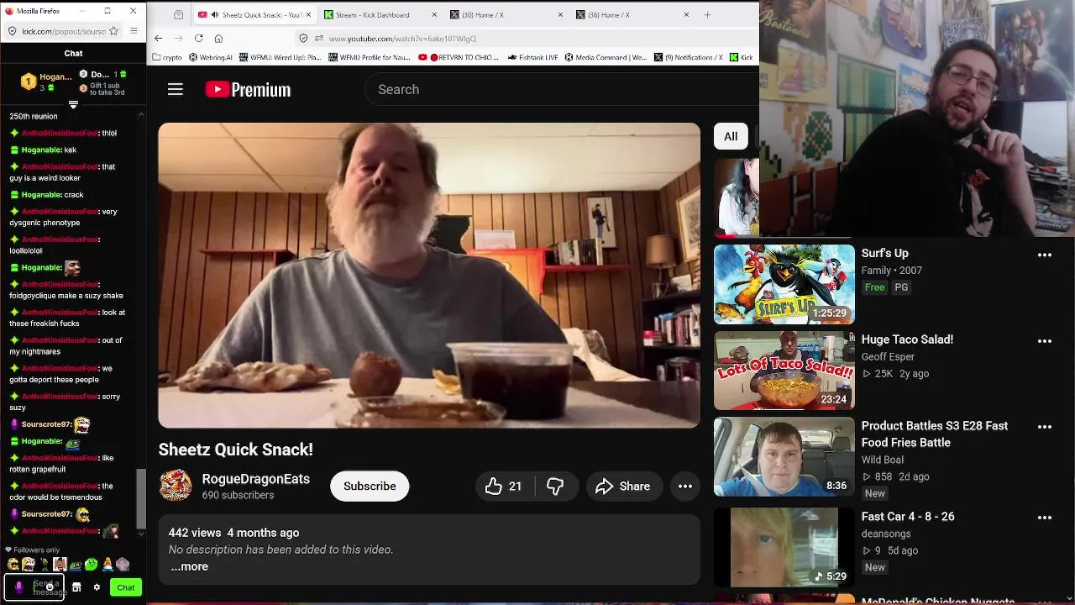Image resolution: width=1075 pixels, height=605 pixels.
Task: Dislike the video with thumbs-down icon
Action: coord(555,487)
